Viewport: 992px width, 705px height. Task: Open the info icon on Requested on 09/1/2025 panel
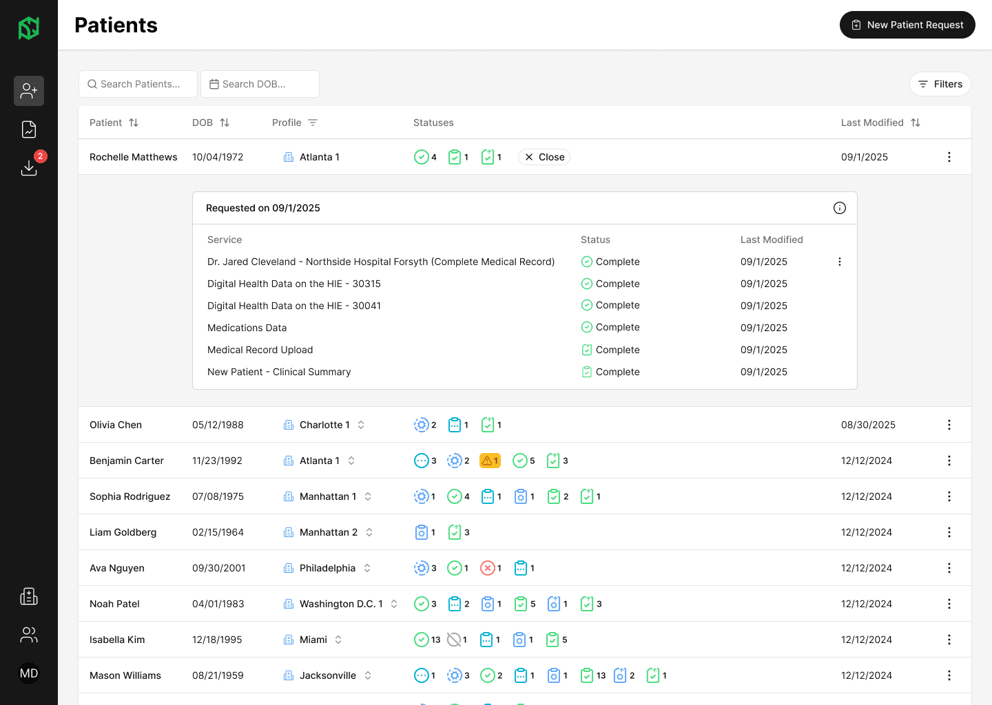pos(839,207)
